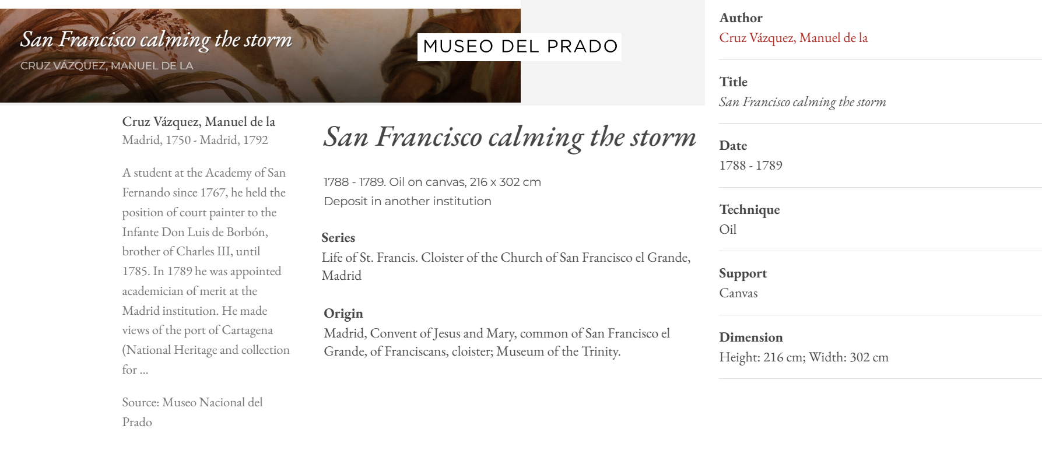Click the Museo del Prado logo

coord(520,47)
